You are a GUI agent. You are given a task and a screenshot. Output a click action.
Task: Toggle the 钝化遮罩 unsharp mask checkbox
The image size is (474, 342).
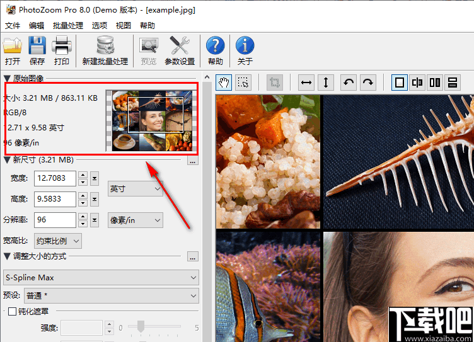(13, 311)
